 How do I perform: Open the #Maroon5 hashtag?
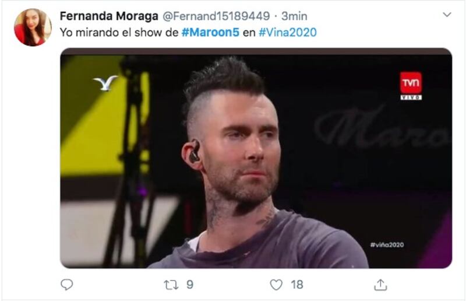(210, 33)
